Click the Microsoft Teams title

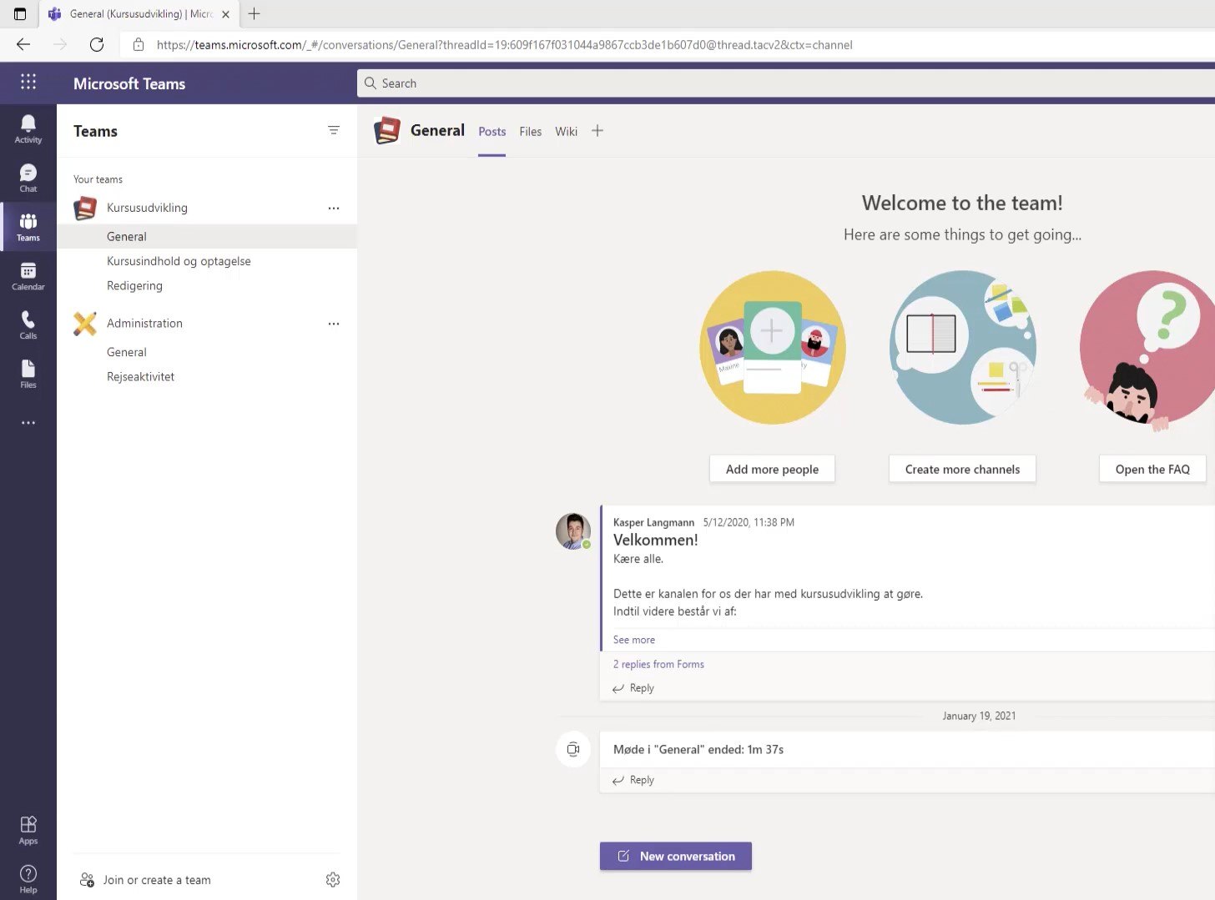click(129, 83)
